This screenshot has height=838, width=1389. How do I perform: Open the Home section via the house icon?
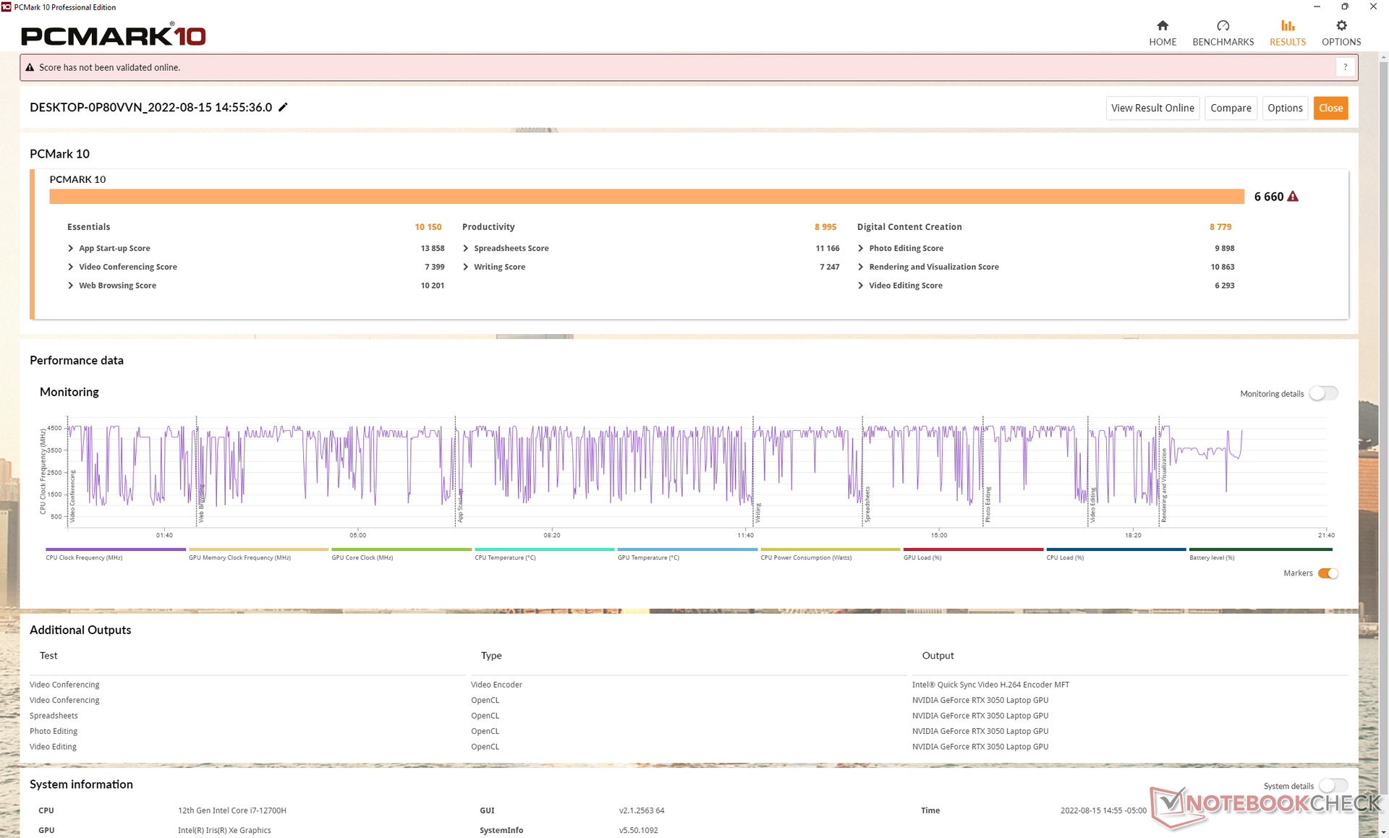point(1163,26)
